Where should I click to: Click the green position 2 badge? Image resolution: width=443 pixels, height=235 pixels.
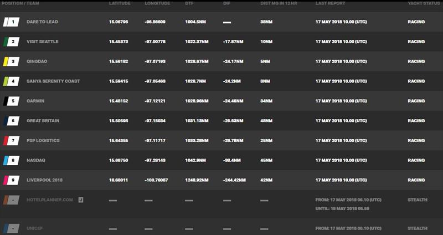pyautogui.click(x=11, y=41)
